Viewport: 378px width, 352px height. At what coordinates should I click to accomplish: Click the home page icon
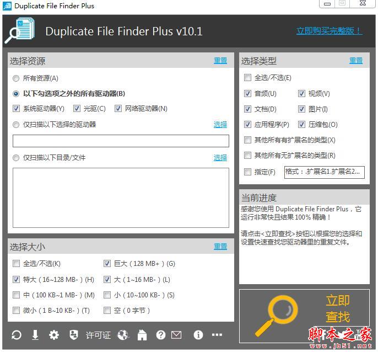click(x=142, y=335)
